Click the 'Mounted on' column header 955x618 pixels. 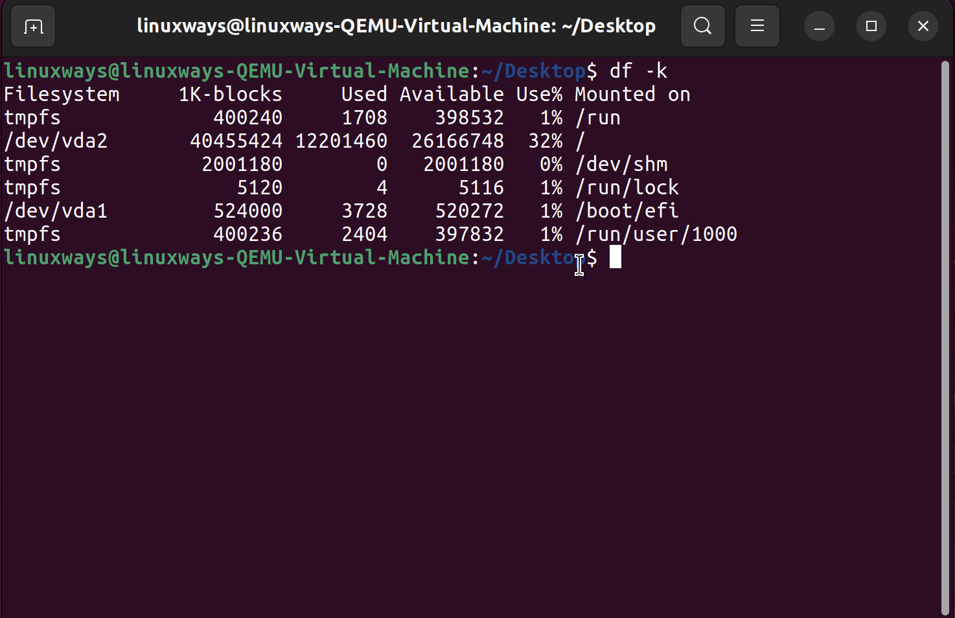(632, 95)
